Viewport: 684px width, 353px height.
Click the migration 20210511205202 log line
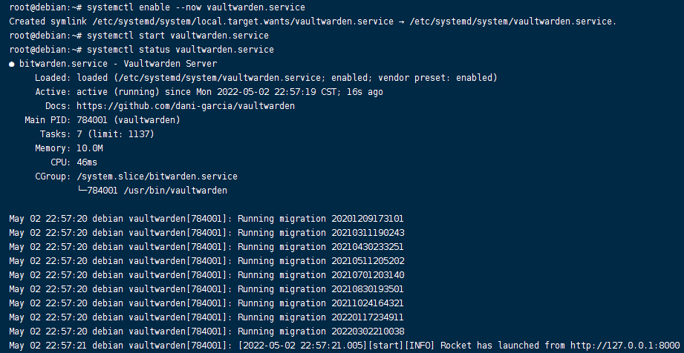point(206,261)
